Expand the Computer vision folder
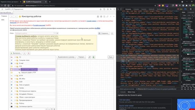The image size is (195, 110). pos(15,60)
